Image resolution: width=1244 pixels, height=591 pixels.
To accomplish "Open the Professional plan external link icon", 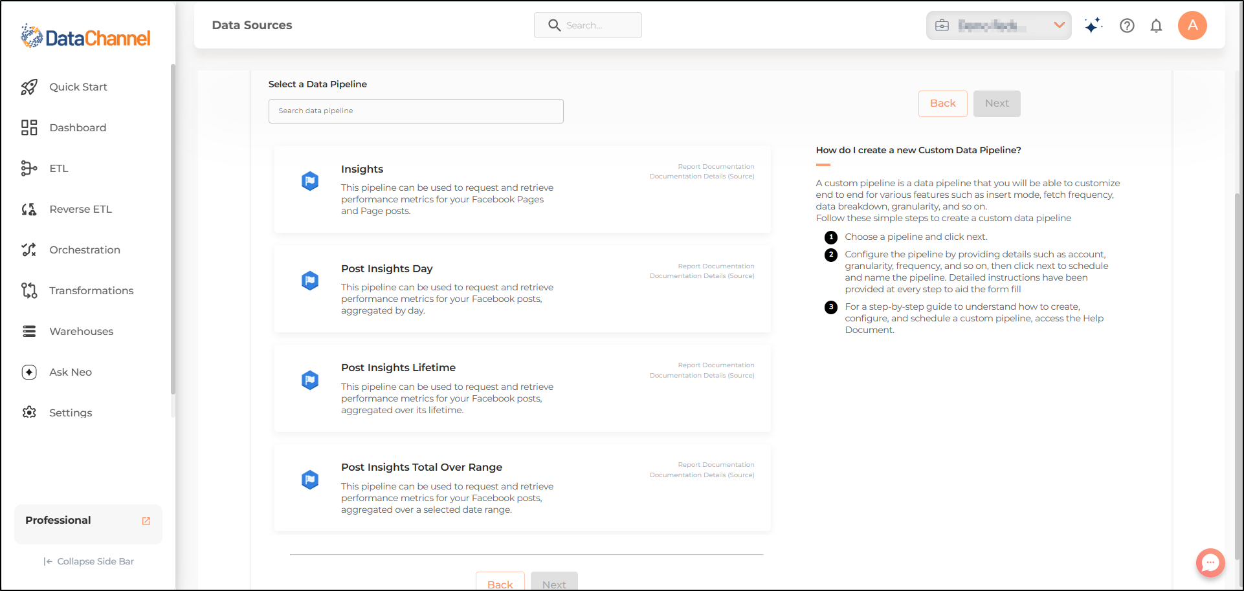I will coord(146,521).
